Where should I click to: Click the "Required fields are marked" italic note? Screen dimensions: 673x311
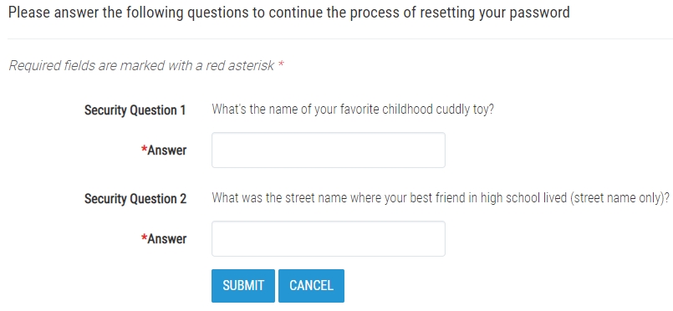click(146, 66)
